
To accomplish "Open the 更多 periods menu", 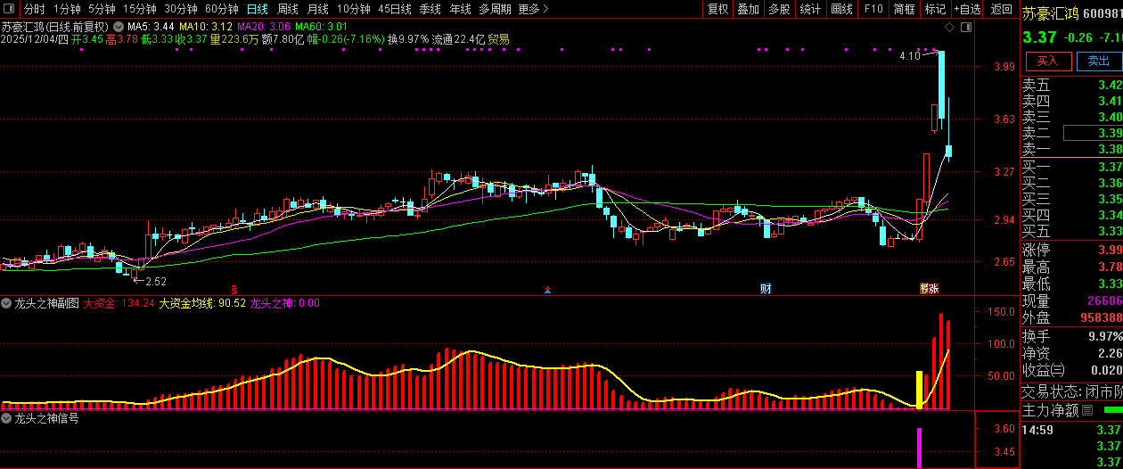I will (x=533, y=9).
